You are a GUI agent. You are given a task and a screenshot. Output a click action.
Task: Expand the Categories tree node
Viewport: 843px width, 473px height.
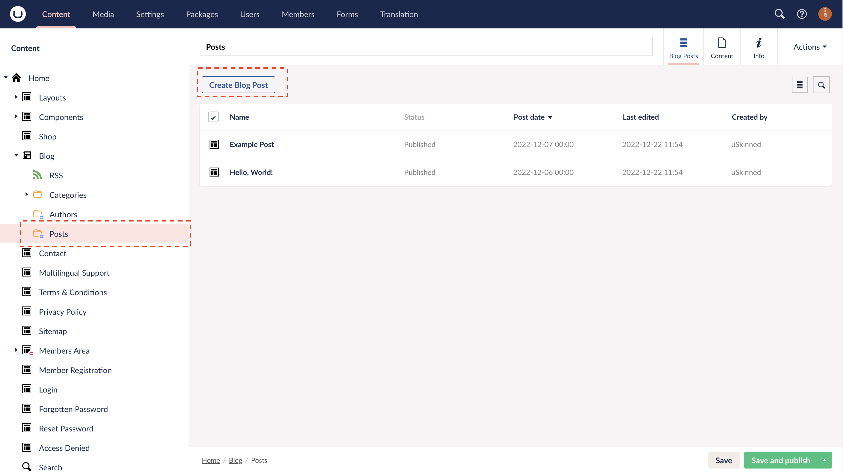point(27,194)
